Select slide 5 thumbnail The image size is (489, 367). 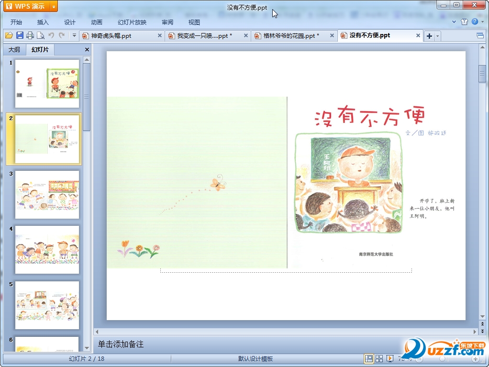(47, 305)
